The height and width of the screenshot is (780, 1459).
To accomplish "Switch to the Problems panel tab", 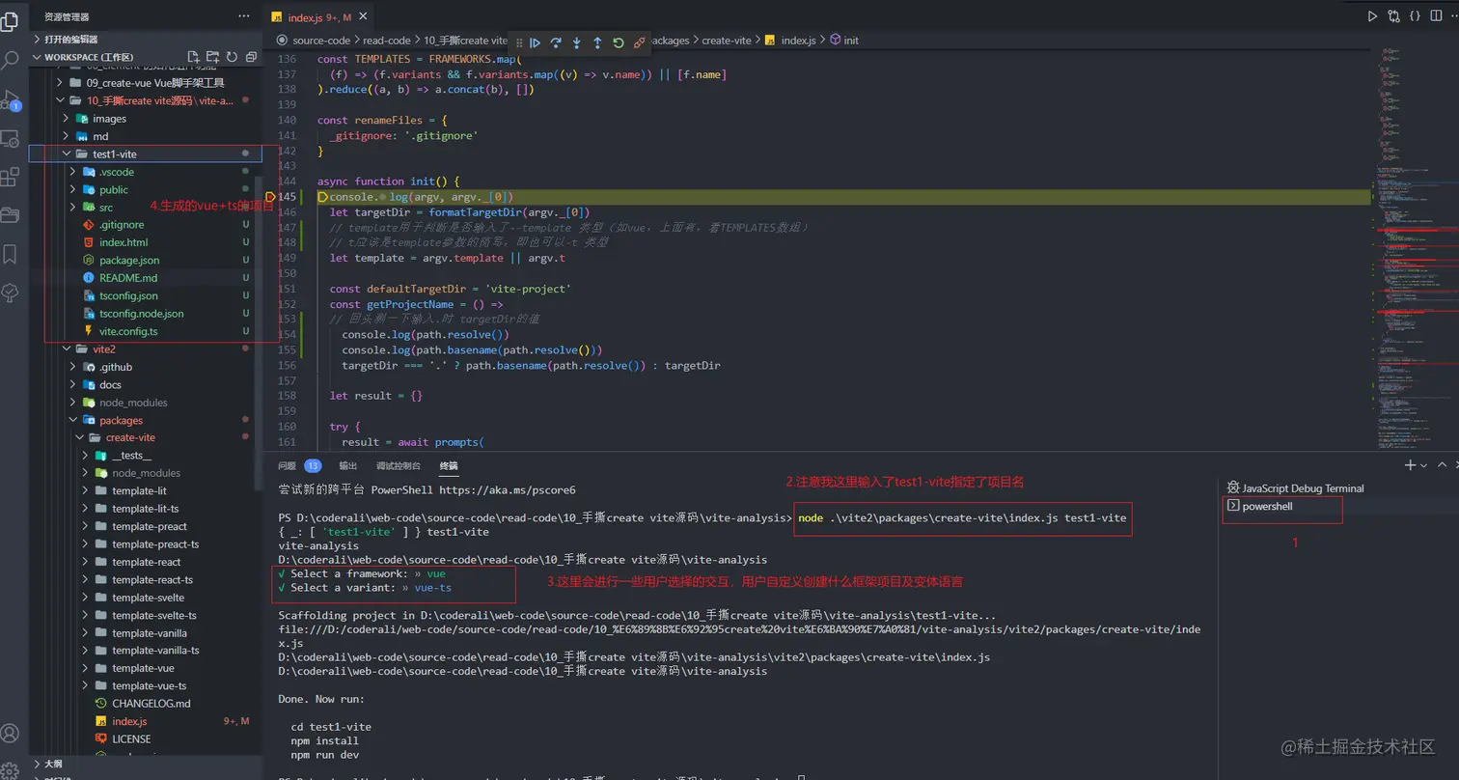I will coord(299,465).
